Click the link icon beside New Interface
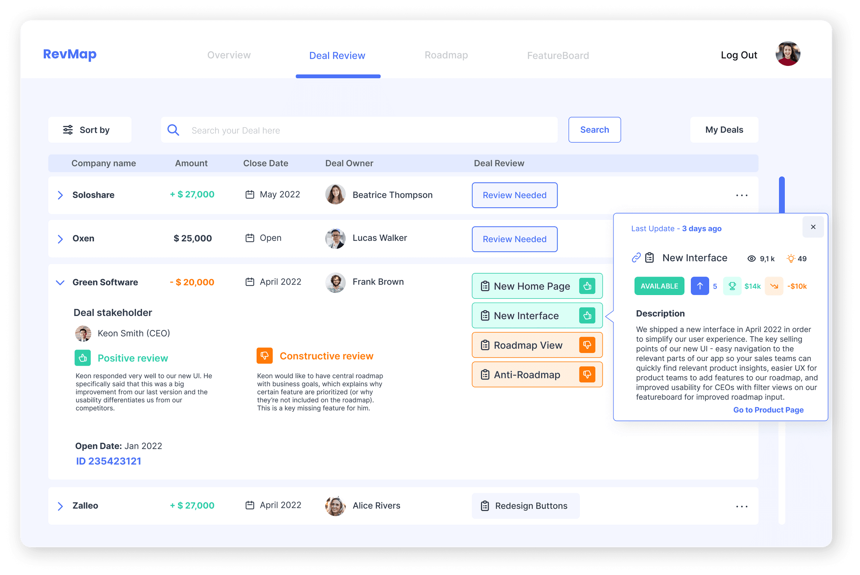 point(636,258)
